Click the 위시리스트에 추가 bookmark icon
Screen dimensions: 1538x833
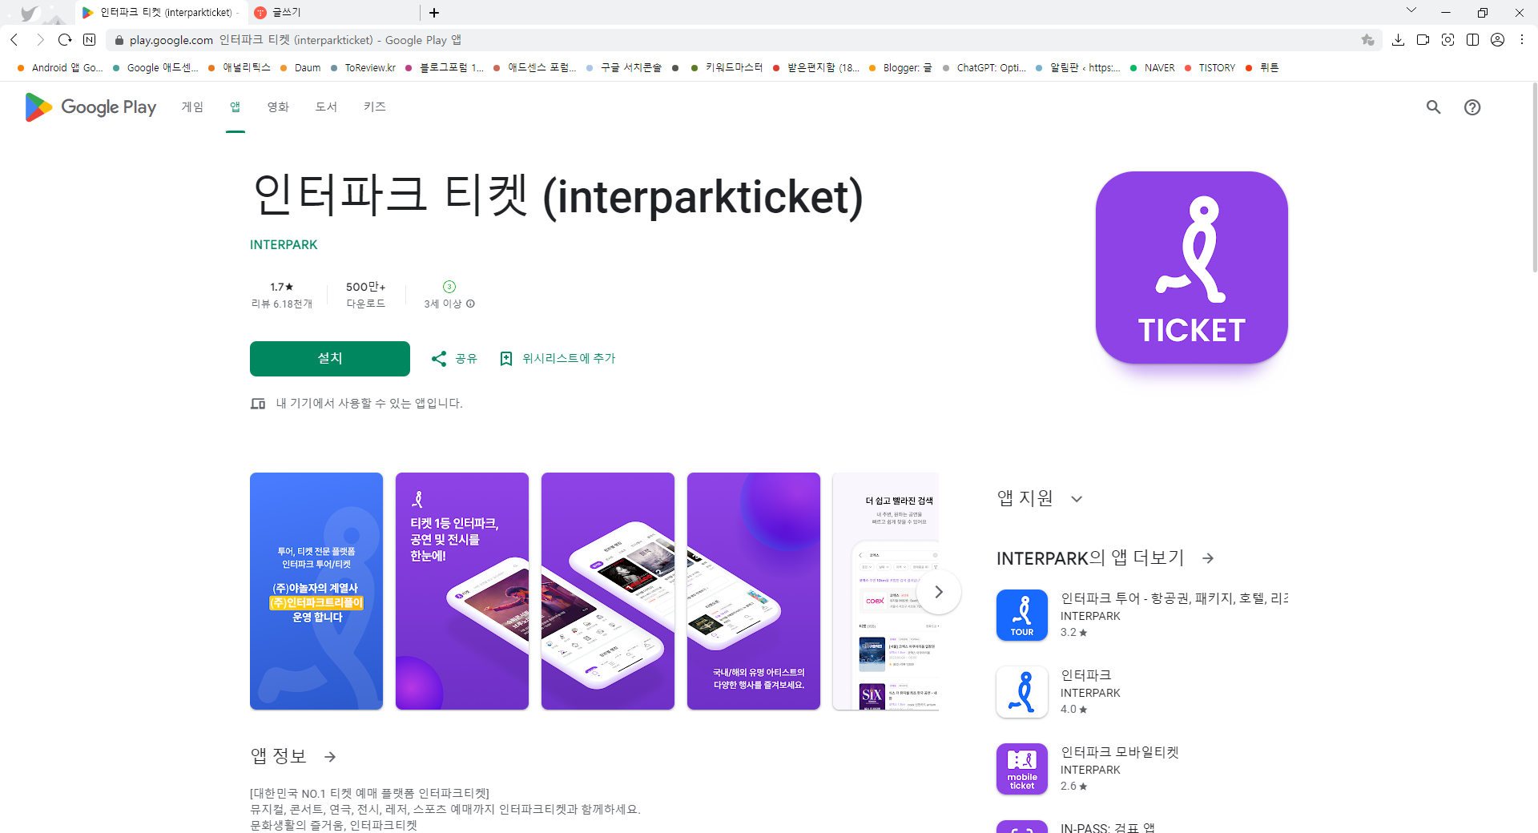[505, 358]
